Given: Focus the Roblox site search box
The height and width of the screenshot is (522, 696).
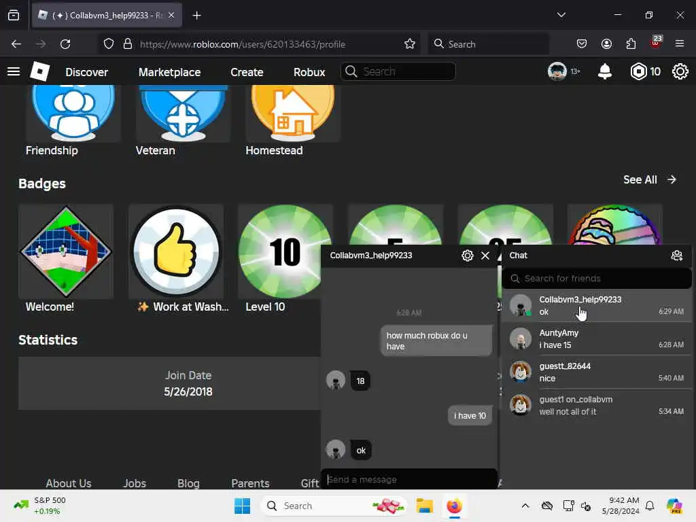Looking at the screenshot, I should (x=398, y=71).
